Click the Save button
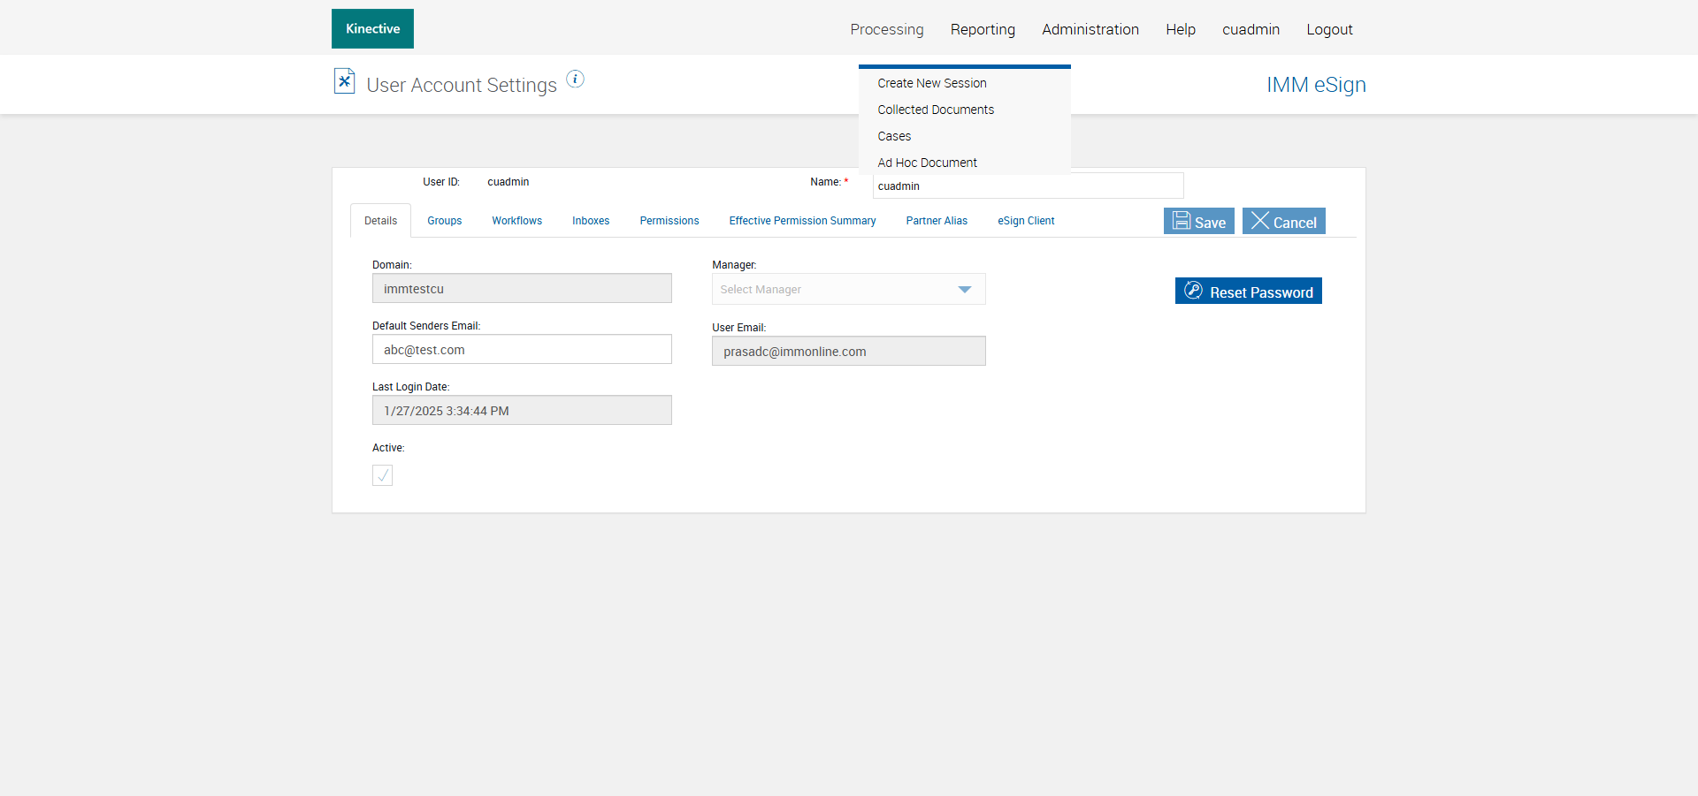The height and width of the screenshot is (796, 1698). click(1198, 222)
